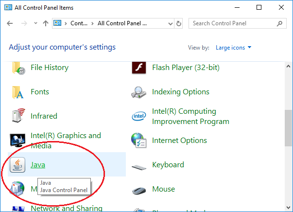
Task: Go back with the back arrow
Action: [10, 23]
